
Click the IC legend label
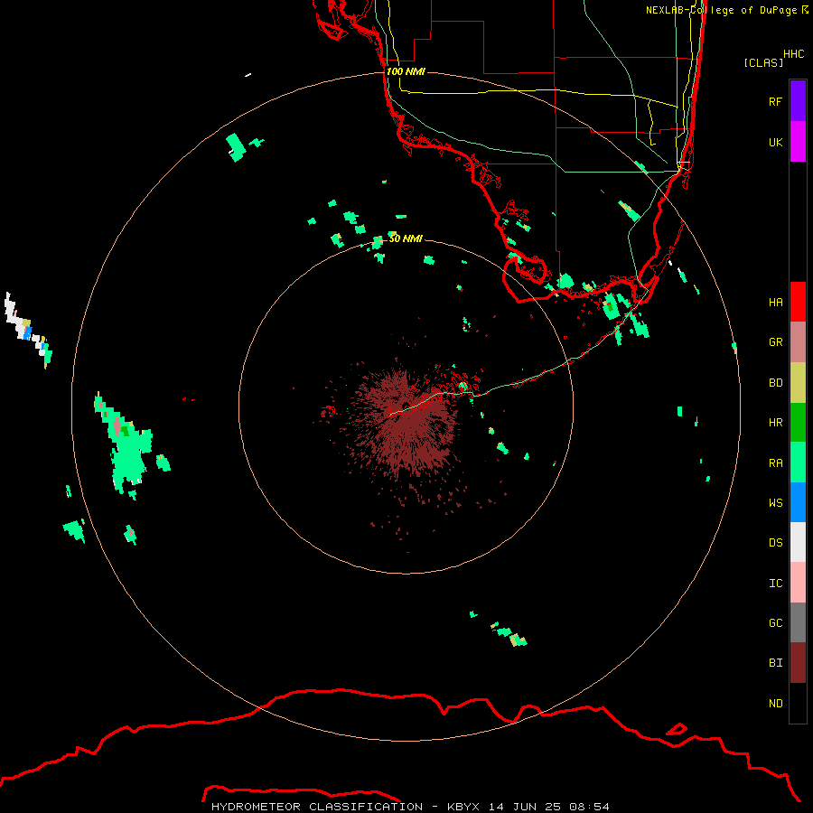click(x=775, y=584)
